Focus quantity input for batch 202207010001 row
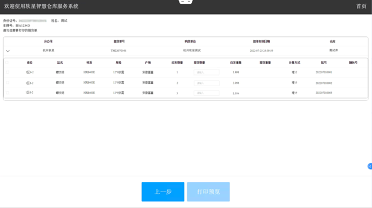Screen dimensions: 372x208 pos(206,72)
